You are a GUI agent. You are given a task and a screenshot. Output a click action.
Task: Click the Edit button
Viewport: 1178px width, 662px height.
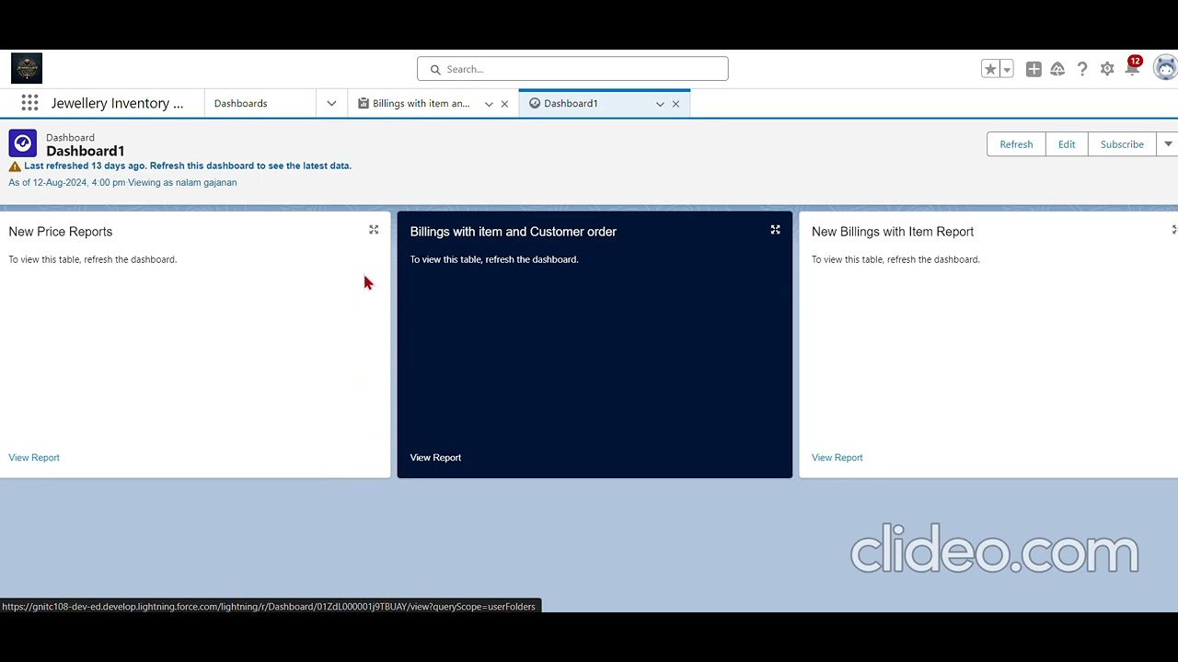(1067, 144)
